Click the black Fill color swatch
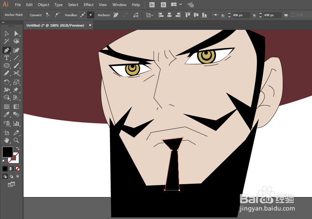Image resolution: width=312 pixels, height=219 pixels. pos(8,152)
